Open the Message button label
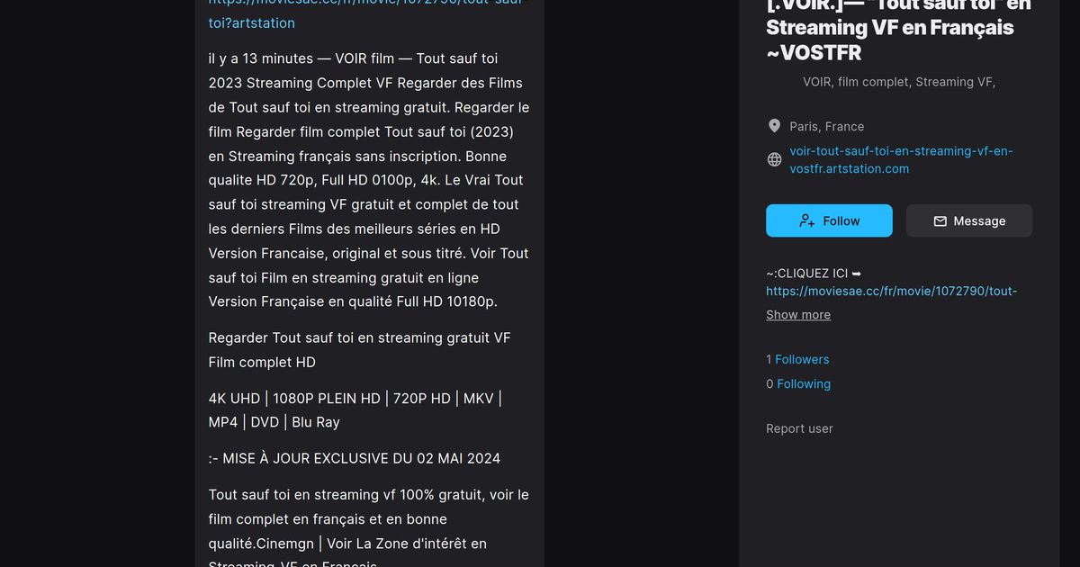This screenshot has height=567, width=1080. coord(979,220)
